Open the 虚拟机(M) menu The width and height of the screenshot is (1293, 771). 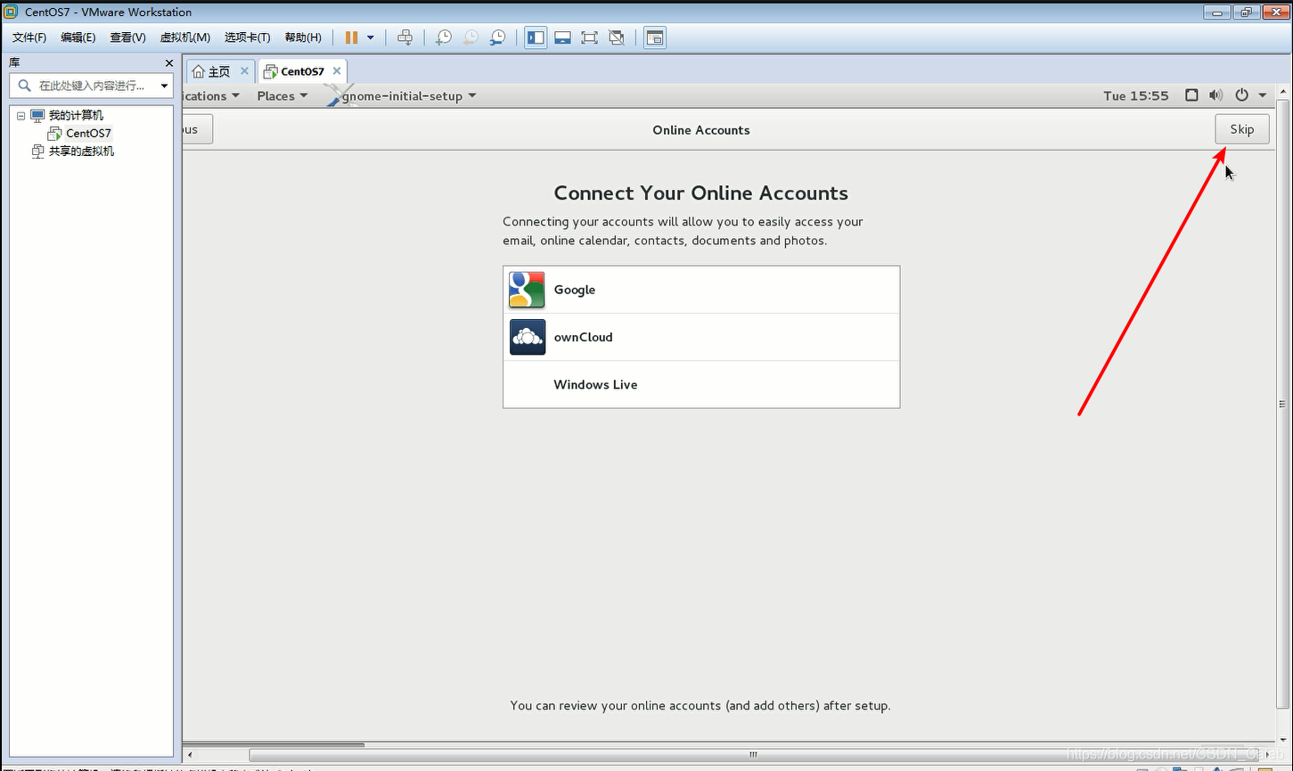tap(185, 37)
